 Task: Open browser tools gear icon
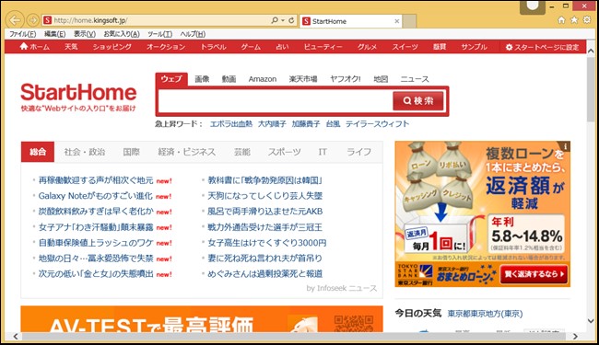coord(587,20)
